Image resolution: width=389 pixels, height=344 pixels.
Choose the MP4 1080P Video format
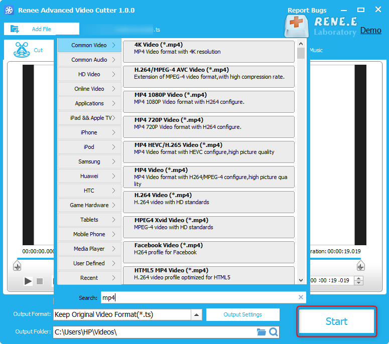point(209,102)
